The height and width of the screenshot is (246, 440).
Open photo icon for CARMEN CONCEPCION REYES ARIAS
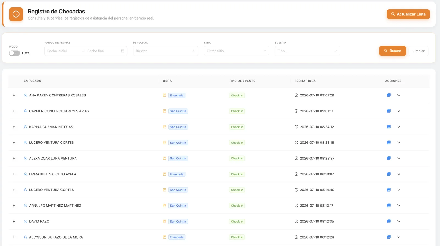point(389,111)
